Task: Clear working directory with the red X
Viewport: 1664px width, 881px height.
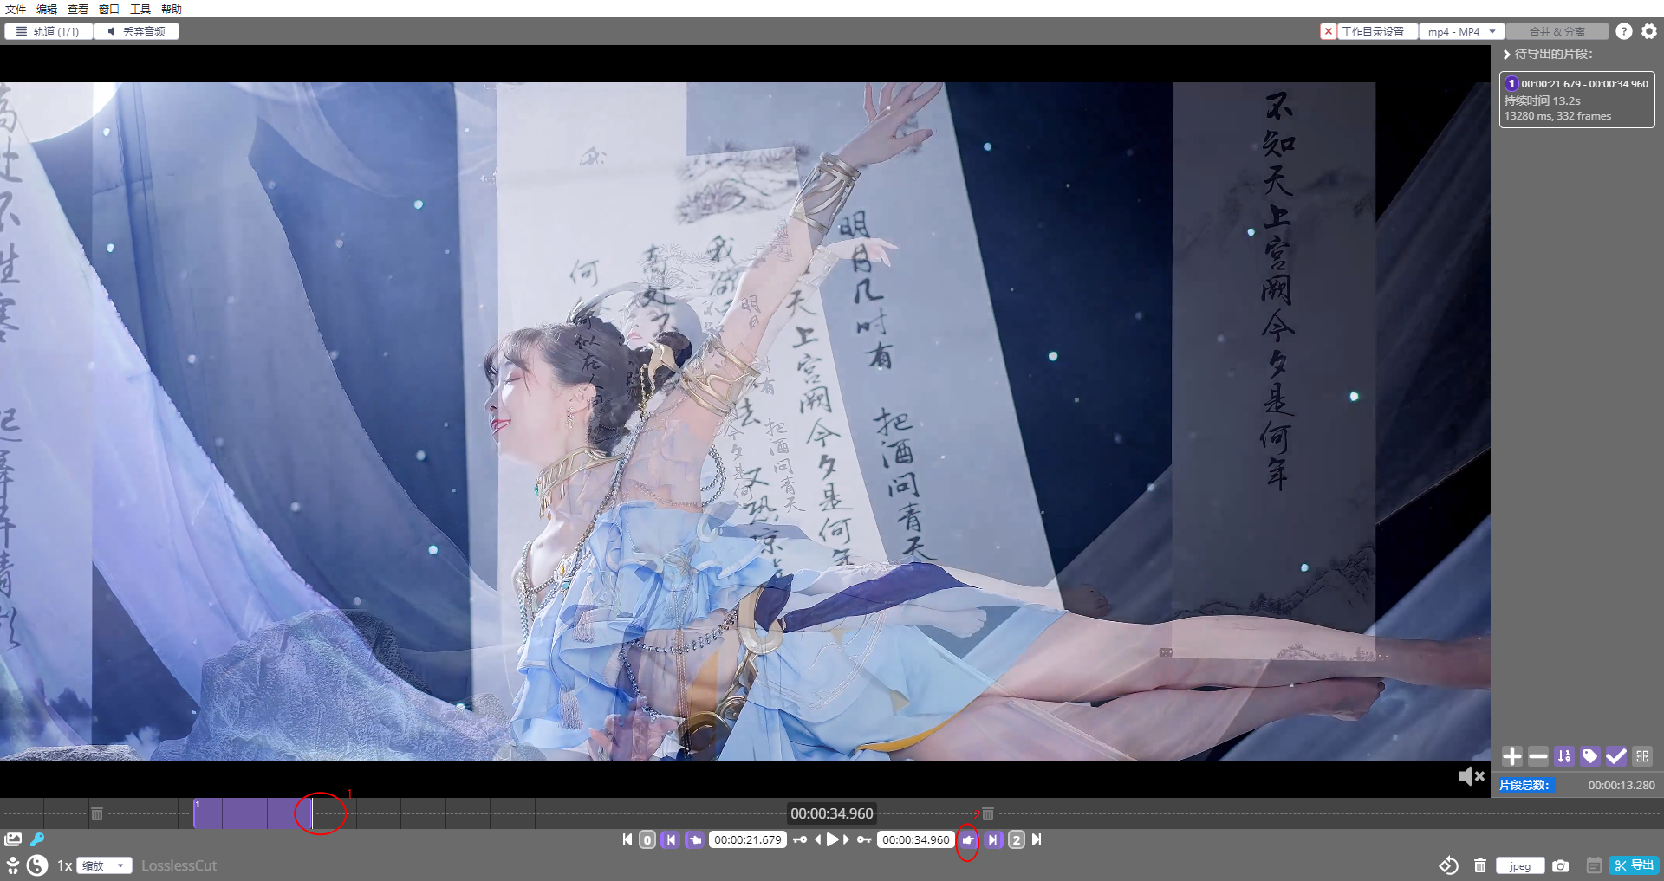Action: click(x=1328, y=31)
